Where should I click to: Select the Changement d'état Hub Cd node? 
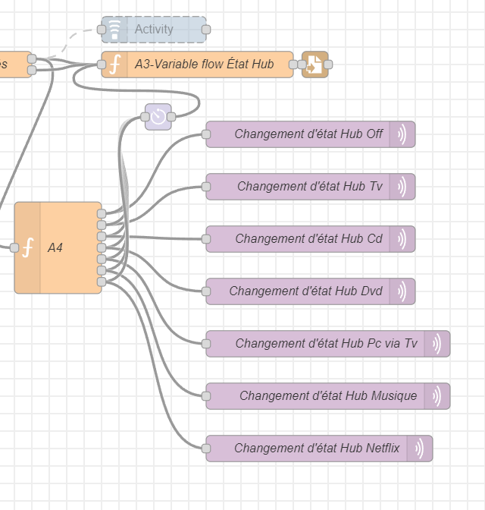pos(311,239)
